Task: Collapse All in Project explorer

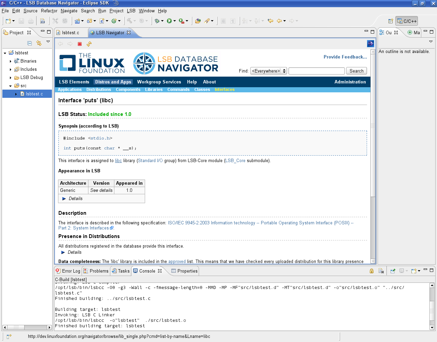Action: [30, 43]
